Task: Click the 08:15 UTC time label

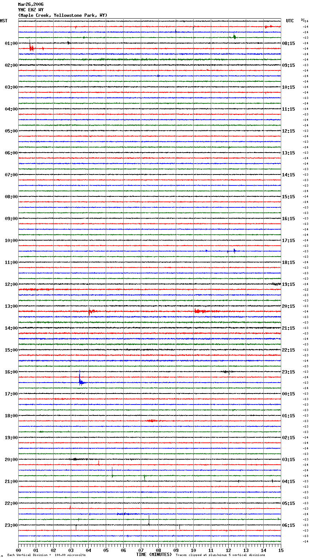Action: 288,43
